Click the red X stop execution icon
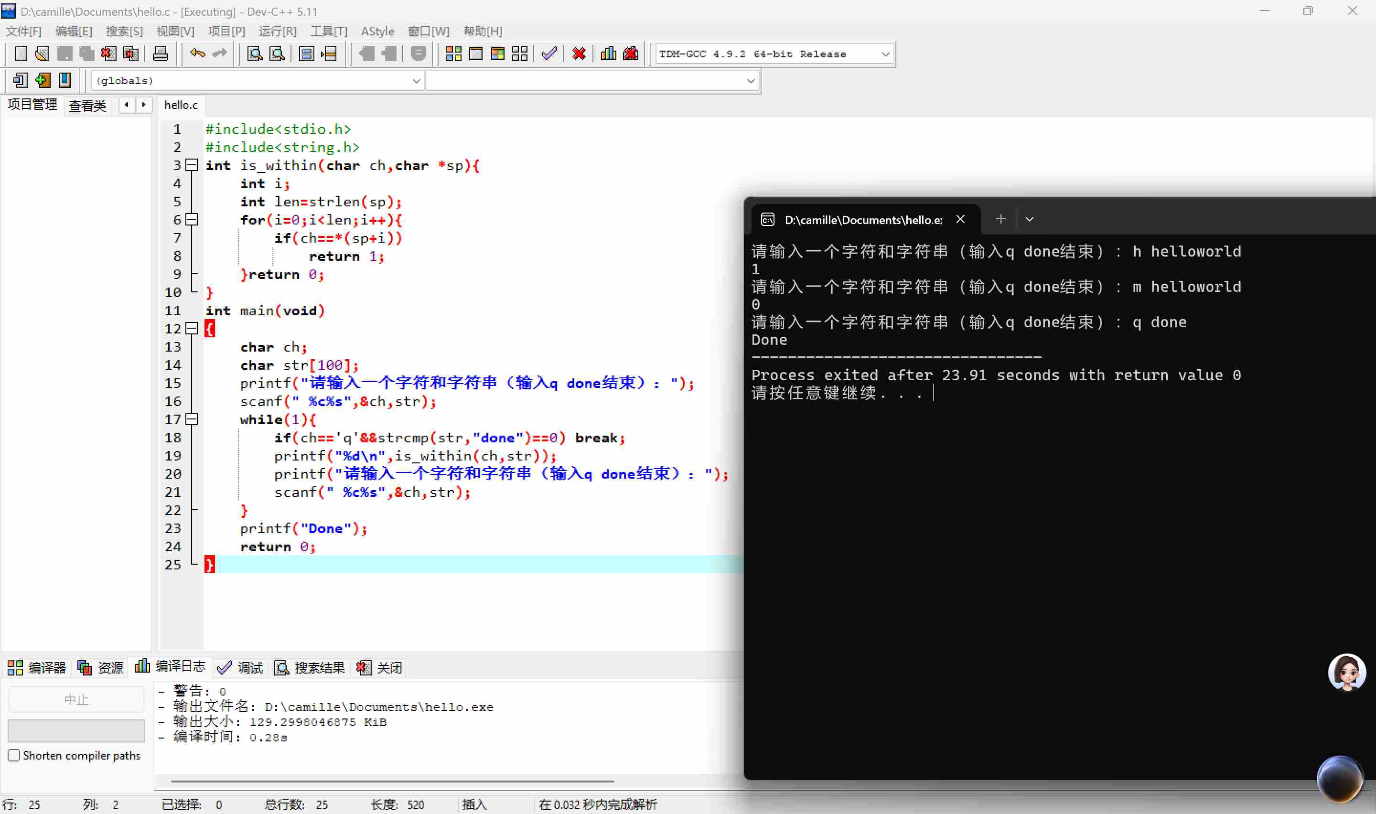The width and height of the screenshot is (1376, 814). tap(579, 54)
